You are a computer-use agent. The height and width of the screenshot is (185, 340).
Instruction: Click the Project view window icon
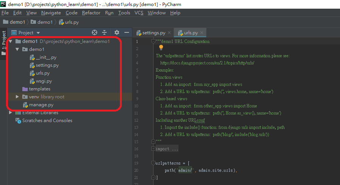pos(14,33)
